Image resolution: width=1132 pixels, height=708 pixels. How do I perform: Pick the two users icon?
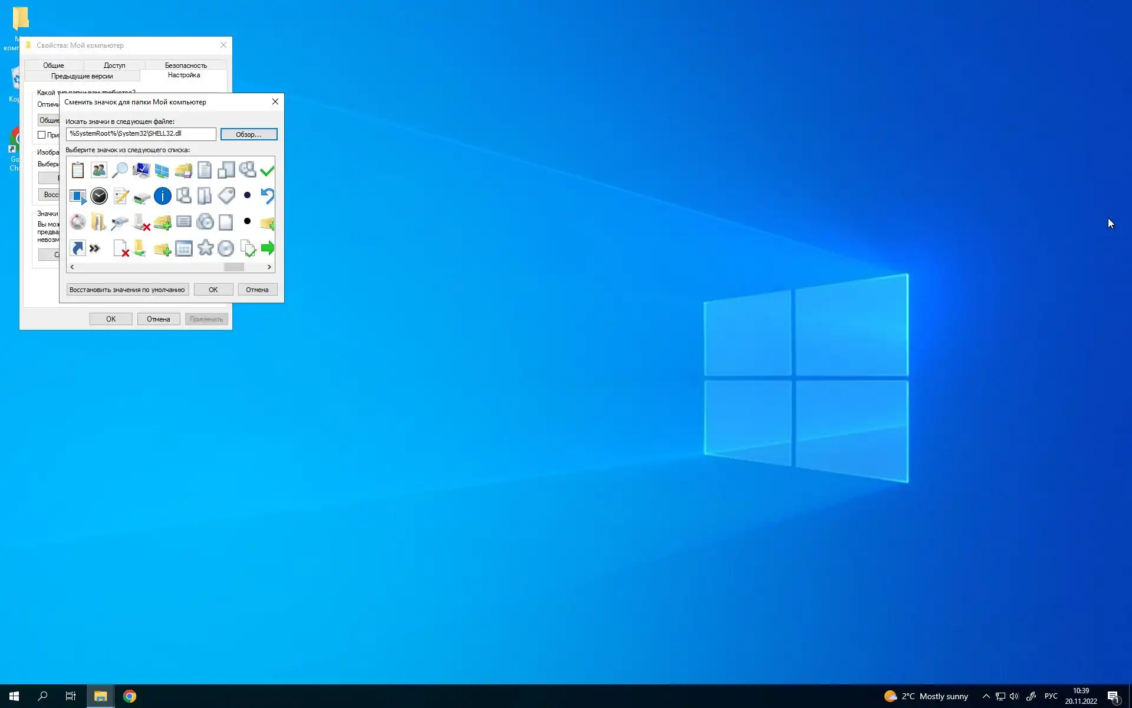[x=99, y=171]
